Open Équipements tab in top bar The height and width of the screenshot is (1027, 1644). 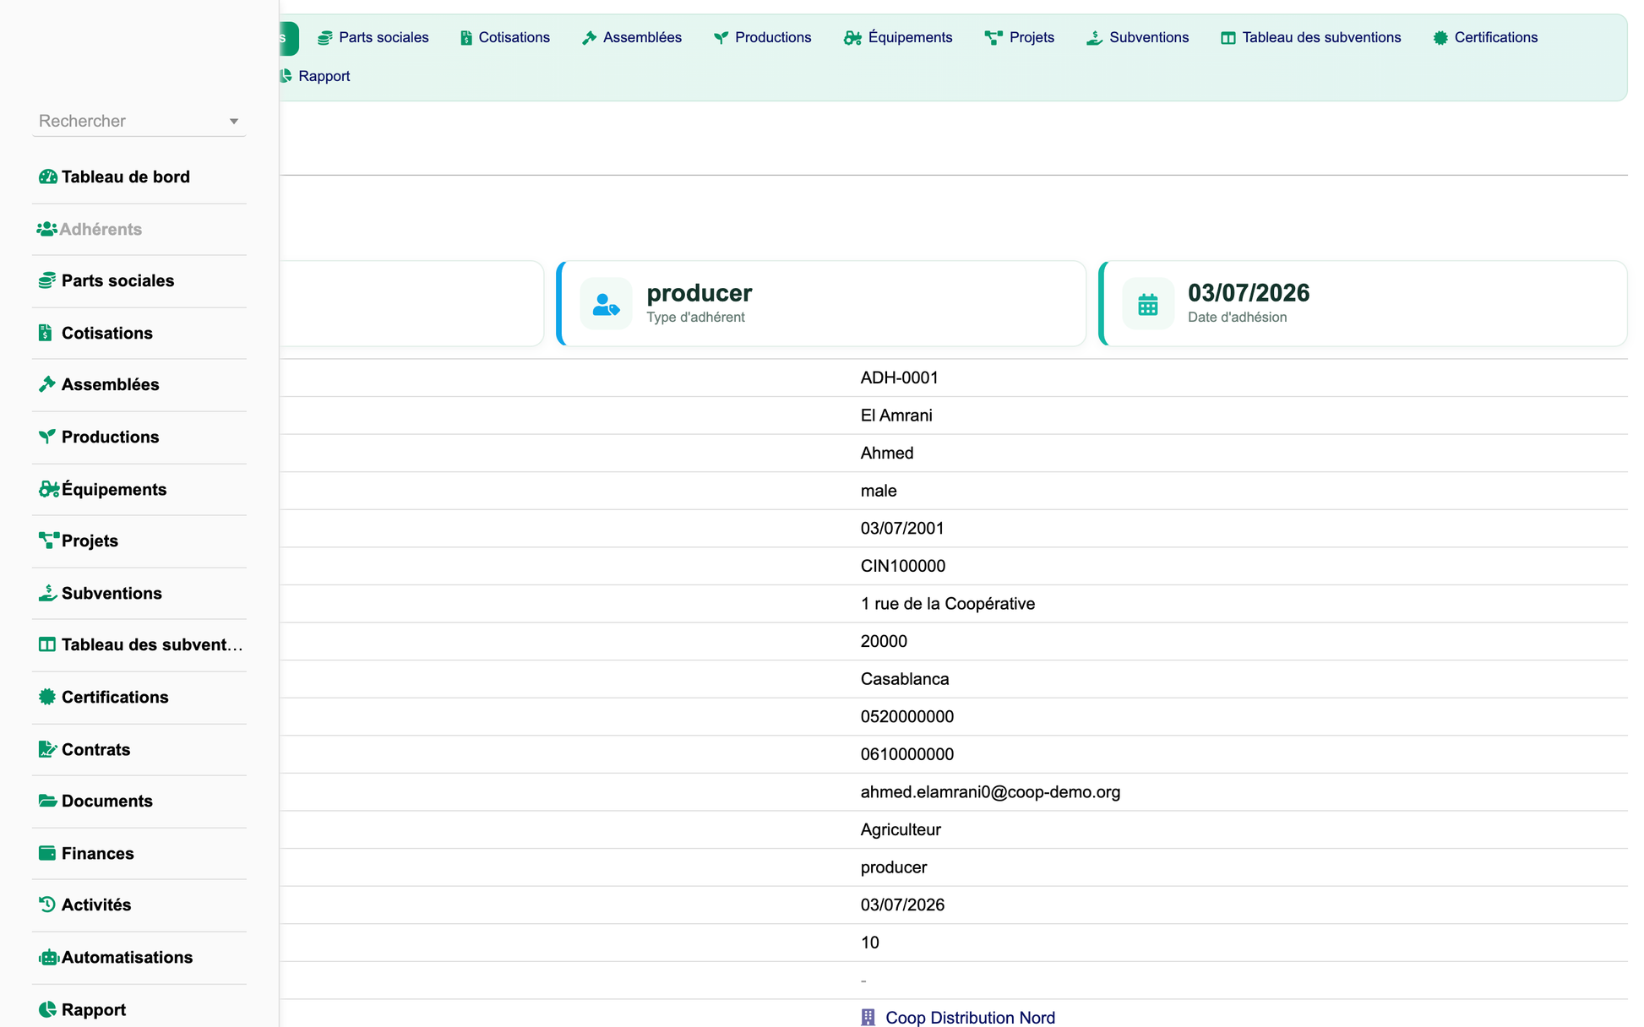click(x=898, y=38)
